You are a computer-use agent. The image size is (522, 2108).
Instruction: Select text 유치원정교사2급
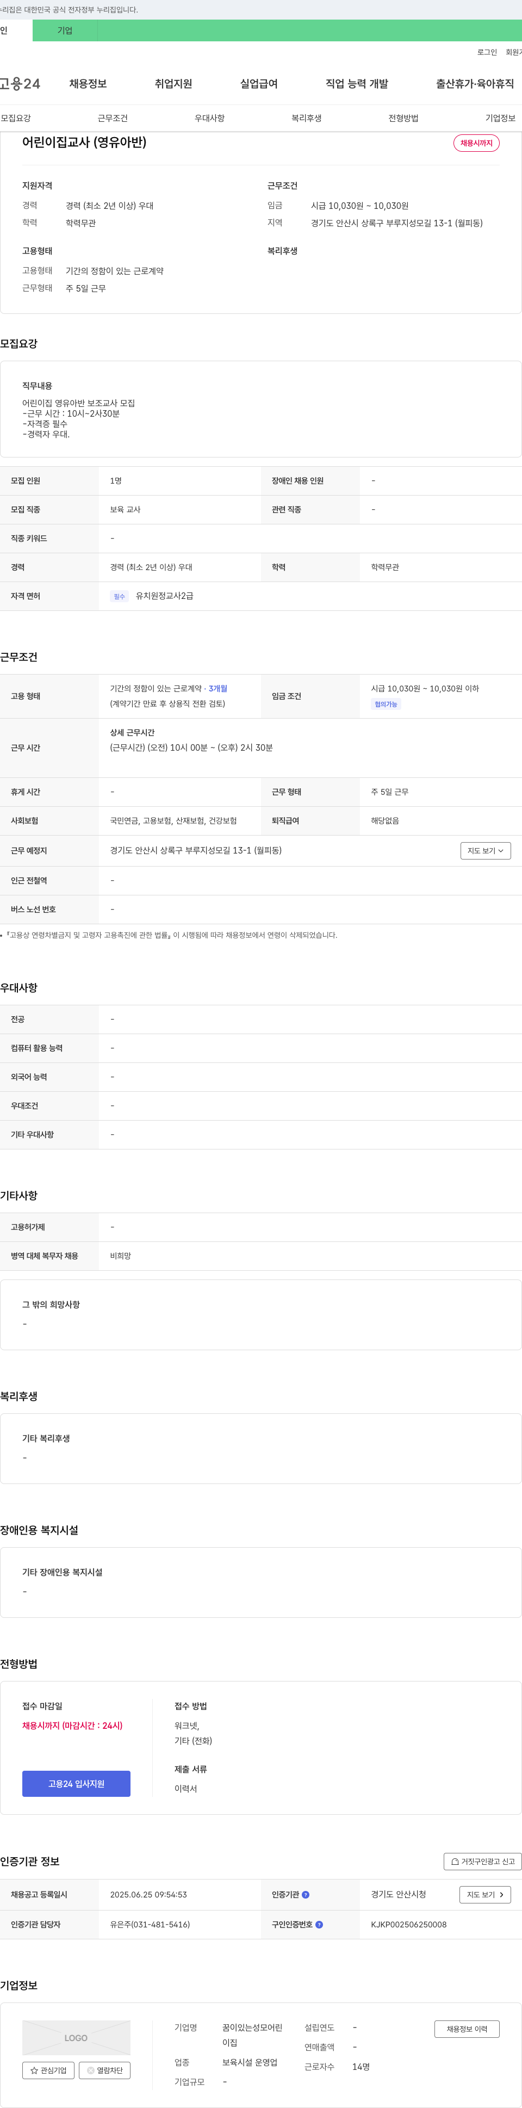[x=164, y=596]
